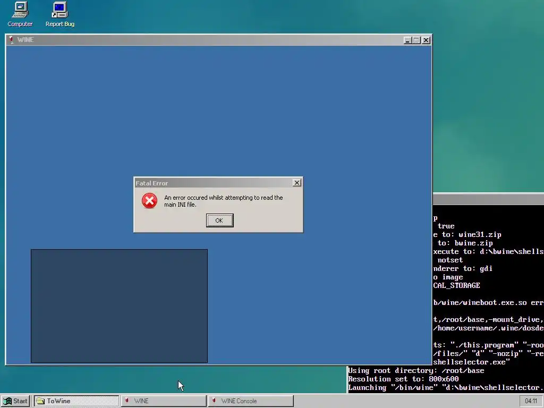
Task: Minimize the WINE window
Action: (x=407, y=40)
